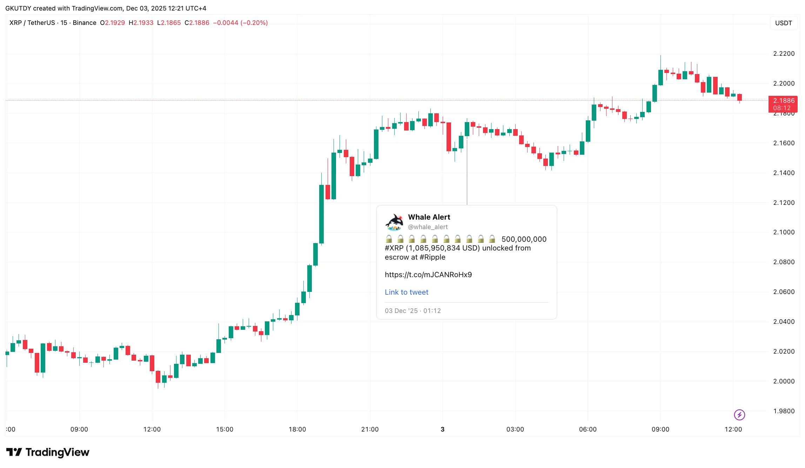Viewport: 805px width, 468px height.
Task: Click the countdown timer 08:12 under the price
Action: coord(783,108)
